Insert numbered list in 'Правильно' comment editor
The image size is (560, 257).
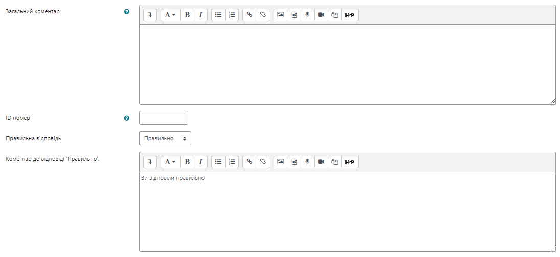pos(232,162)
